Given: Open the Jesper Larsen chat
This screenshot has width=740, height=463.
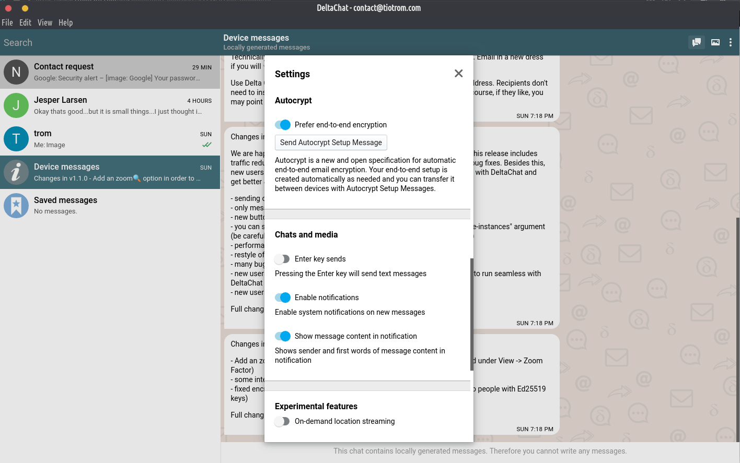Looking at the screenshot, I should tap(110, 105).
